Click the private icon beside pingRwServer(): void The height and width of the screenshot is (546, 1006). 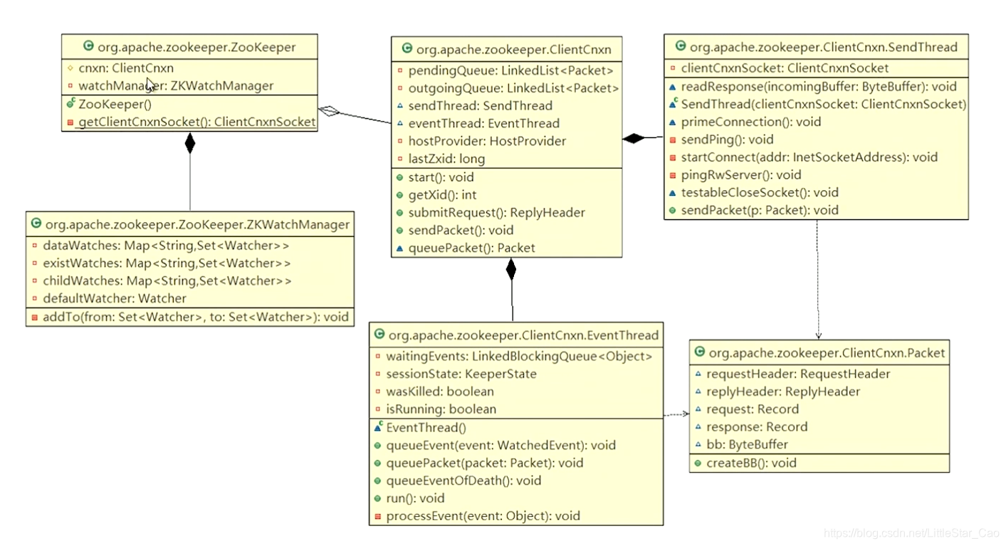click(673, 175)
